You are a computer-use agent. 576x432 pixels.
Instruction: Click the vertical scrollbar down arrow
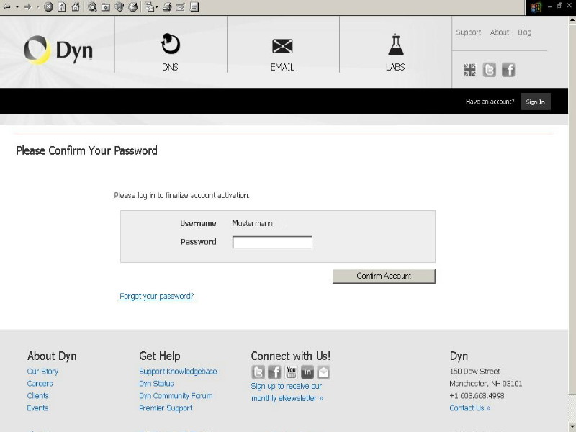pos(572,427)
